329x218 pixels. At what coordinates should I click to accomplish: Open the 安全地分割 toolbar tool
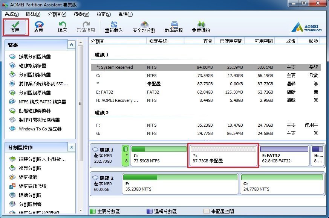pyautogui.click(x=144, y=27)
